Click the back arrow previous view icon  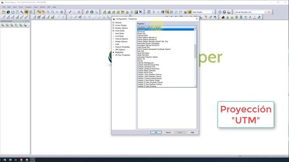pyautogui.click(x=57, y=12)
